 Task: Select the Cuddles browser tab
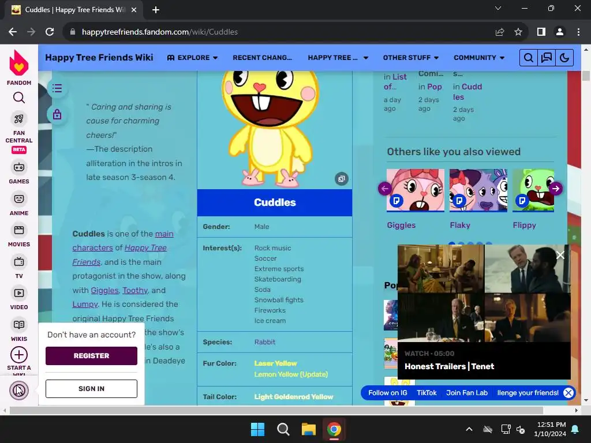(x=73, y=10)
